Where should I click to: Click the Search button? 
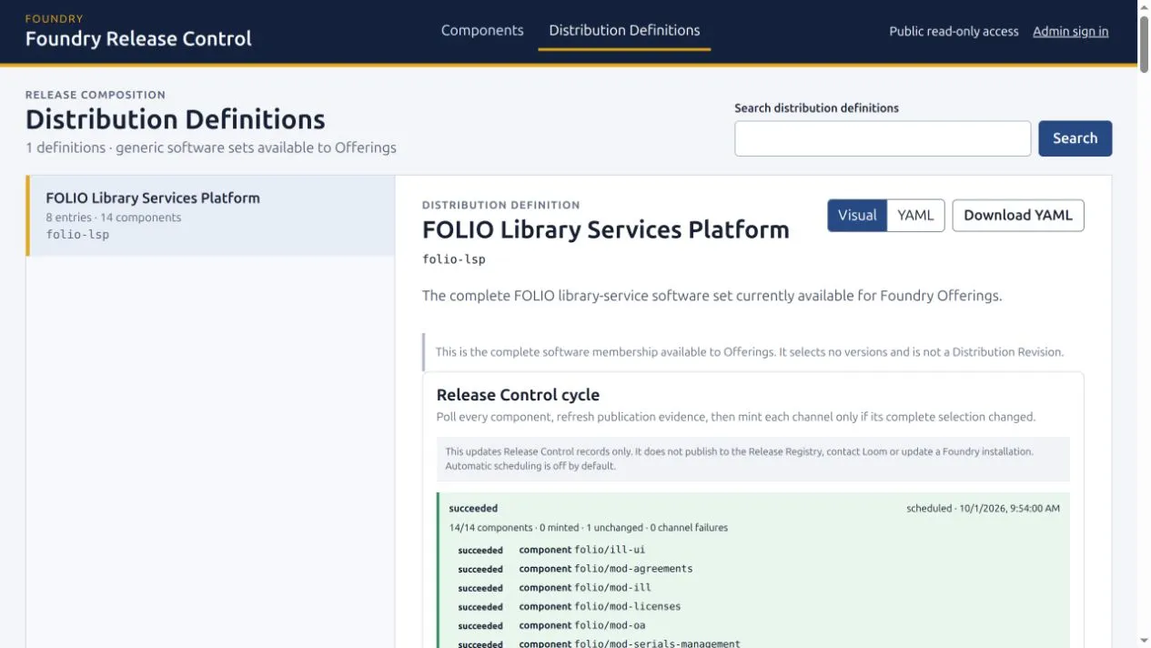click(1075, 138)
